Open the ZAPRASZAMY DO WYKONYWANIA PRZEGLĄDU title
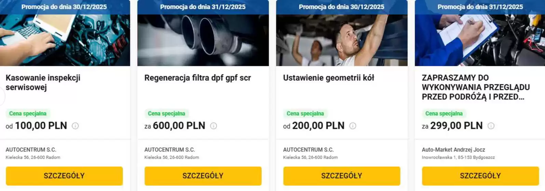Image resolution: width=545 pixels, height=191 pixels. pyautogui.click(x=476, y=87)
